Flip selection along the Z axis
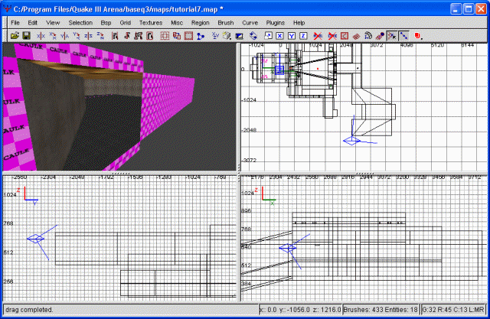The image size is (490, 319). click(x=89, y=36)
